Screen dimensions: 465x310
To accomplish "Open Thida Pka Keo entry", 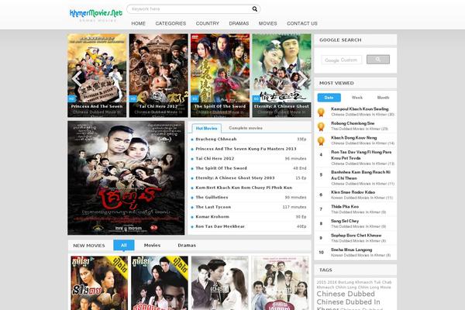I will 345,206.
